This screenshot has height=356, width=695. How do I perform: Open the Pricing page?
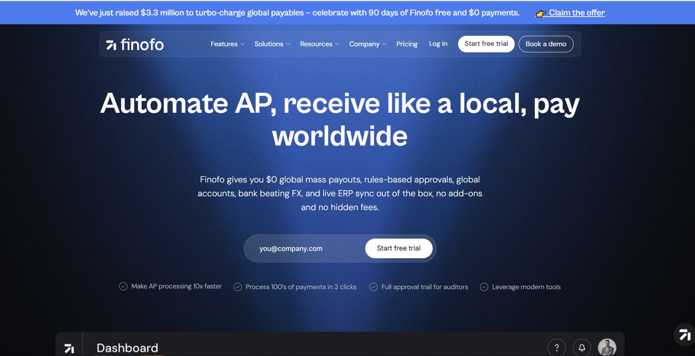(x=407, y=44)
